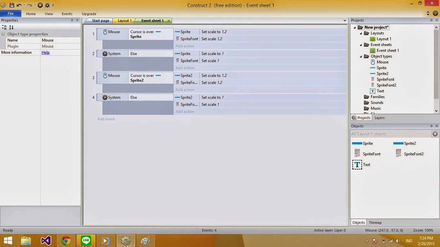Run the layout with the play button
This screenshot has width=440, height=247.
point(40,5)
